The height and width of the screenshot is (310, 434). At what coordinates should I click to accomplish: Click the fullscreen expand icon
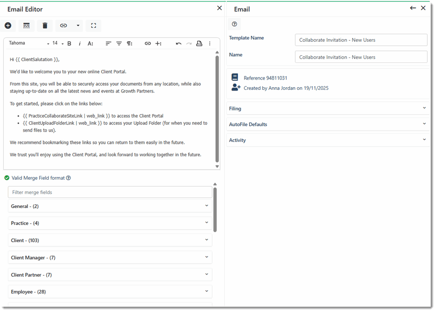click(94, 26)
